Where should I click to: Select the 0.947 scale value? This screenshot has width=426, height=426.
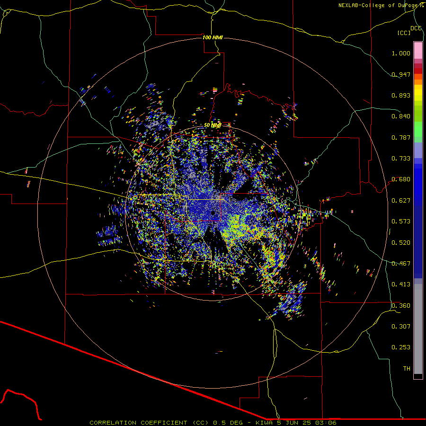(401, 74)
